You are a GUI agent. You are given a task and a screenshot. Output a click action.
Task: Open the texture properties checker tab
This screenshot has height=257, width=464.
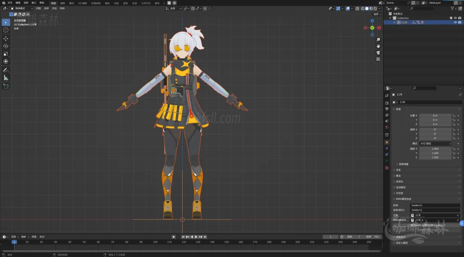coord(387,168)
